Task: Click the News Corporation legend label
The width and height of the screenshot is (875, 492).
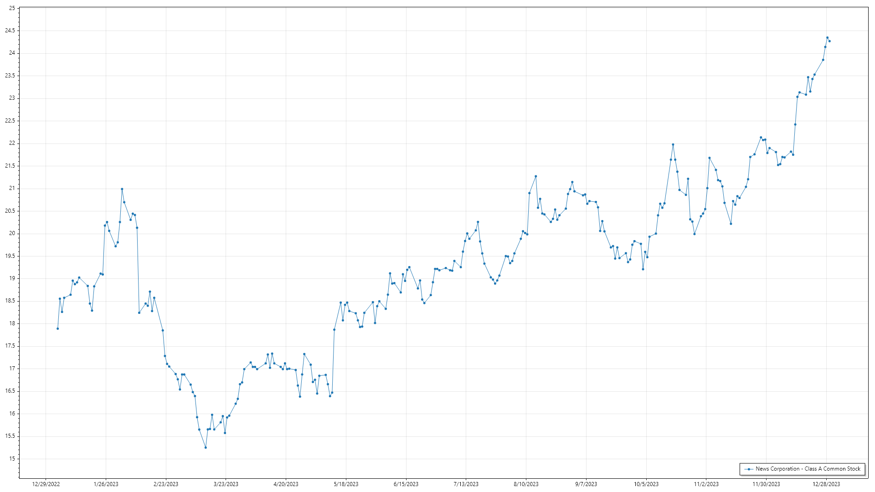Action: click(808, 469)
